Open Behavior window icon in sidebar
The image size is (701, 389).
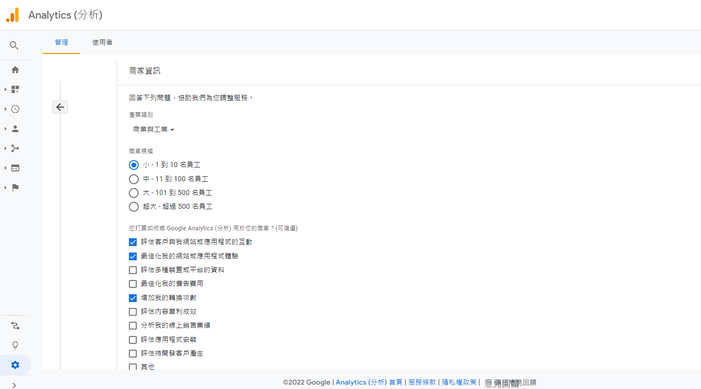[x=15, y=168]
